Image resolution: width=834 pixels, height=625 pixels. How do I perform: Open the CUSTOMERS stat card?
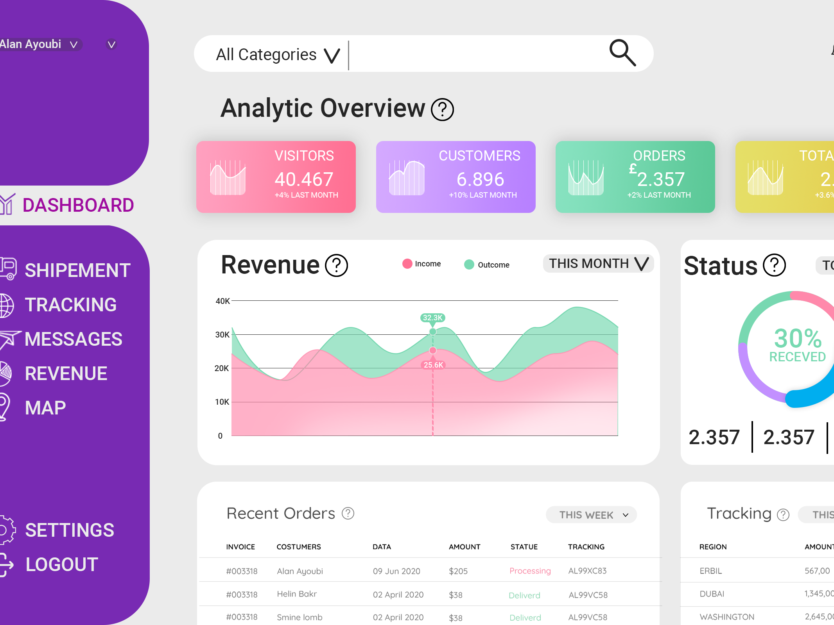456,177
